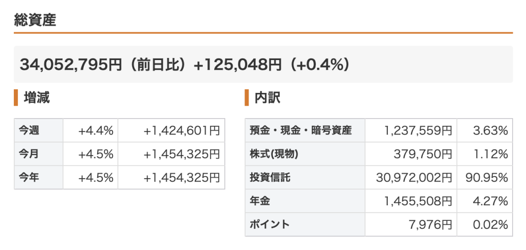526x250 pixels.
Task: Click the 増減 subsection heading
Action: coord(36,98)
